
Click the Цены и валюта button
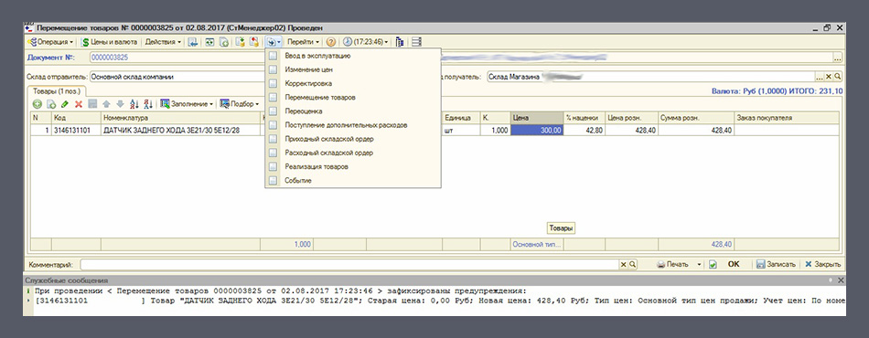tap(109, 41)
